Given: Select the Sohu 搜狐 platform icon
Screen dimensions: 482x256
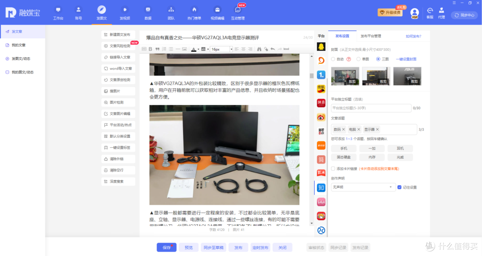Looking at the screenshot, I should tap(321, 89).
